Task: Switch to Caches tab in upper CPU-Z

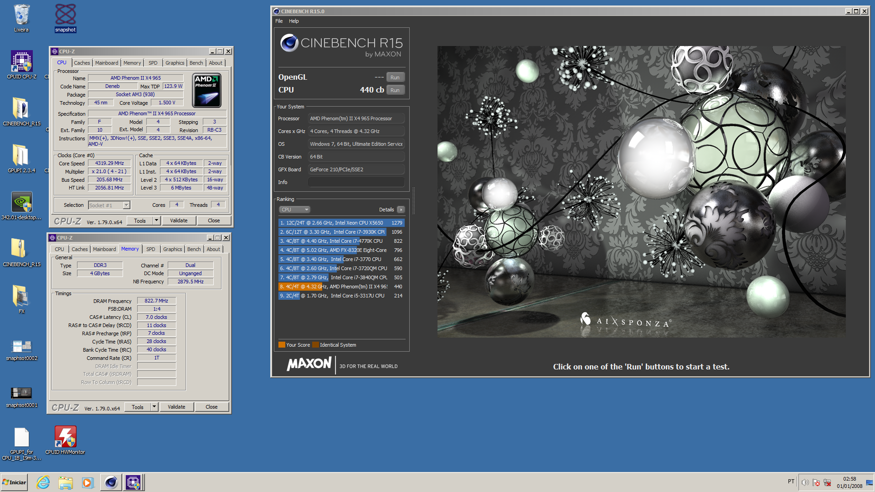Action: click(82, 63)
